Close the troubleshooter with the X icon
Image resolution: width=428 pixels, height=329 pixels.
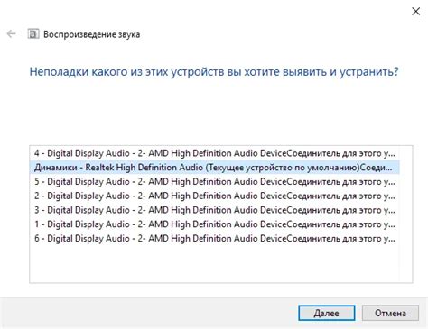point(415,12)
